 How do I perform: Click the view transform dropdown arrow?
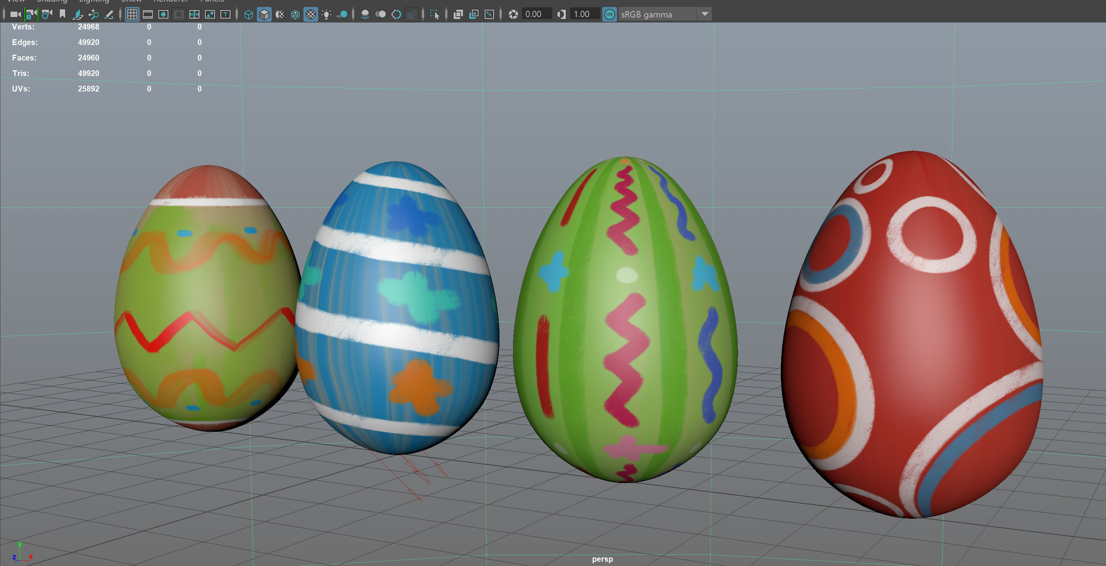[x=705, y=14]
